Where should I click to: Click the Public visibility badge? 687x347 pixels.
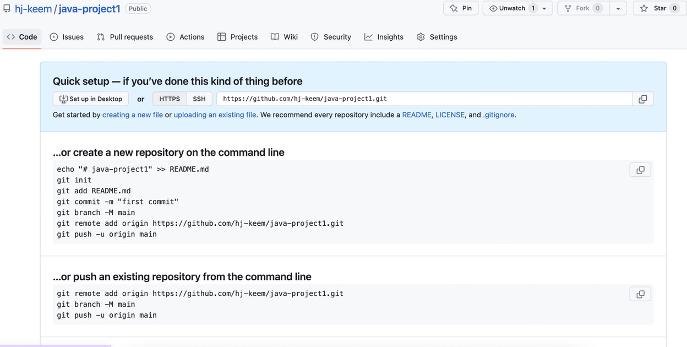point(138,8)
